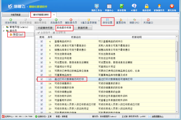Click 刷新(F5) toolbar button
Image resolution: width=181 pixels, height=120 pixels.
[x=134, y=21]
